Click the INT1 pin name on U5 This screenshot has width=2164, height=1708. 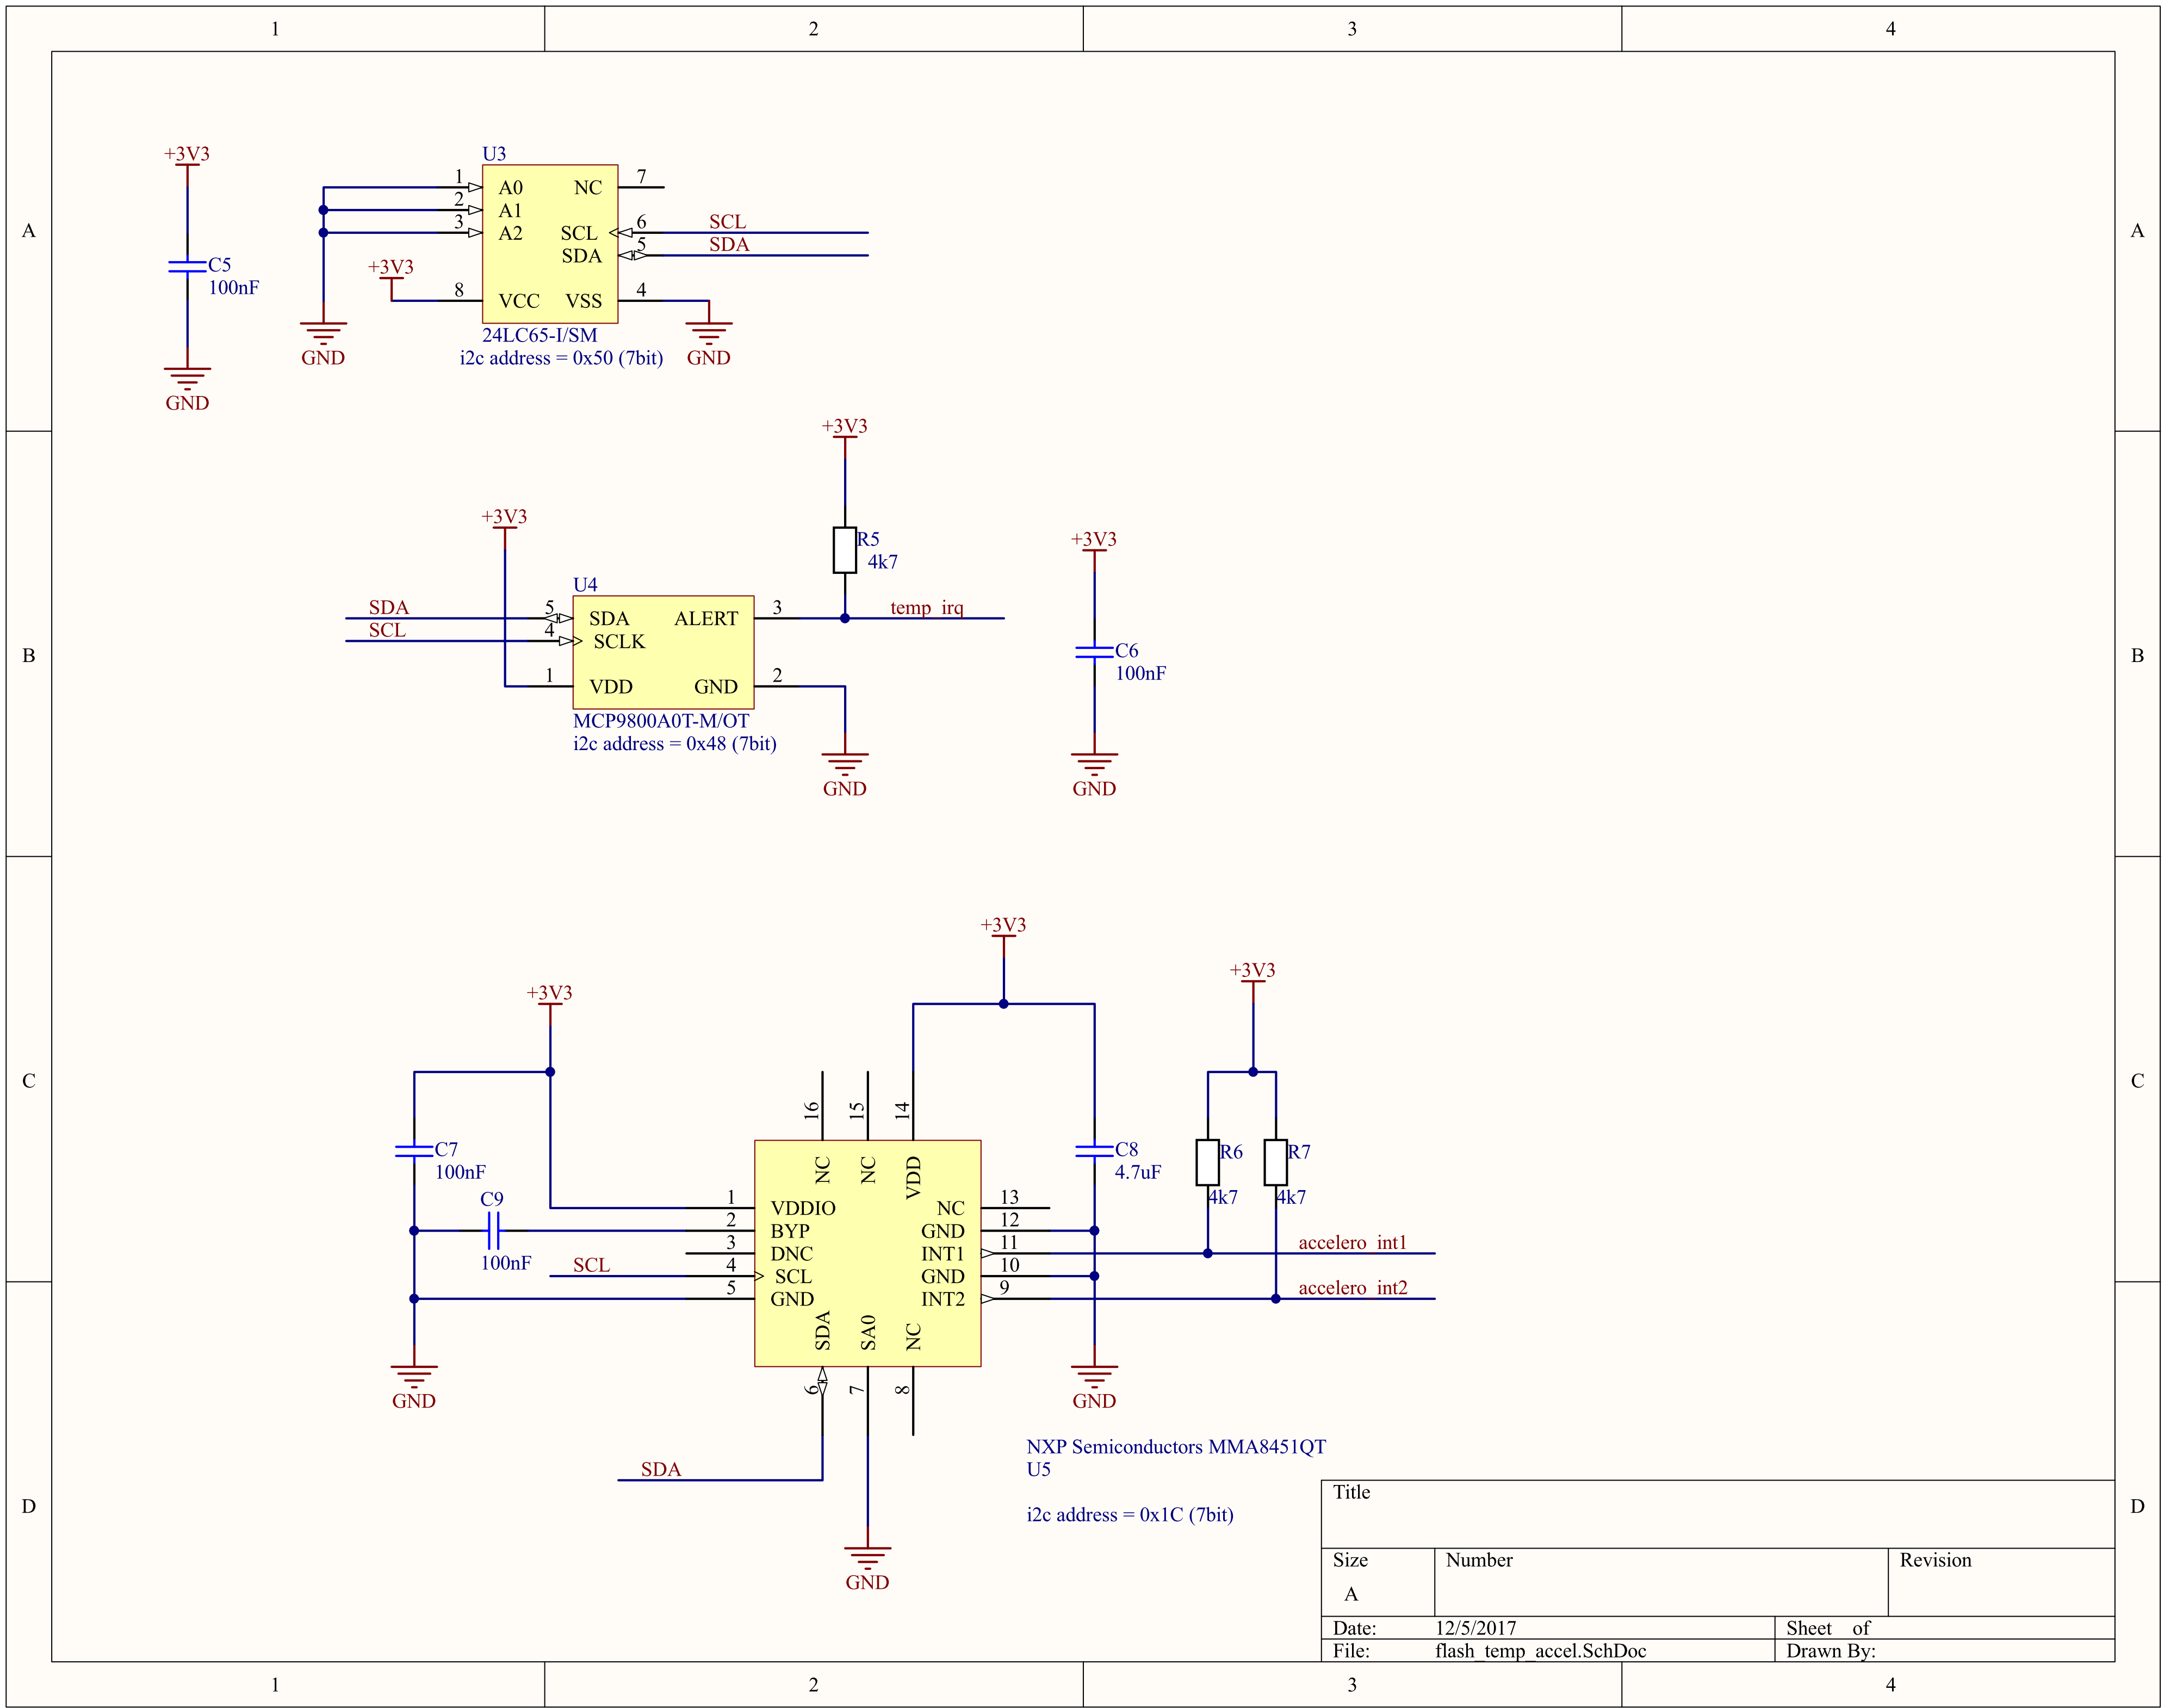click(x=943, y=1254)
